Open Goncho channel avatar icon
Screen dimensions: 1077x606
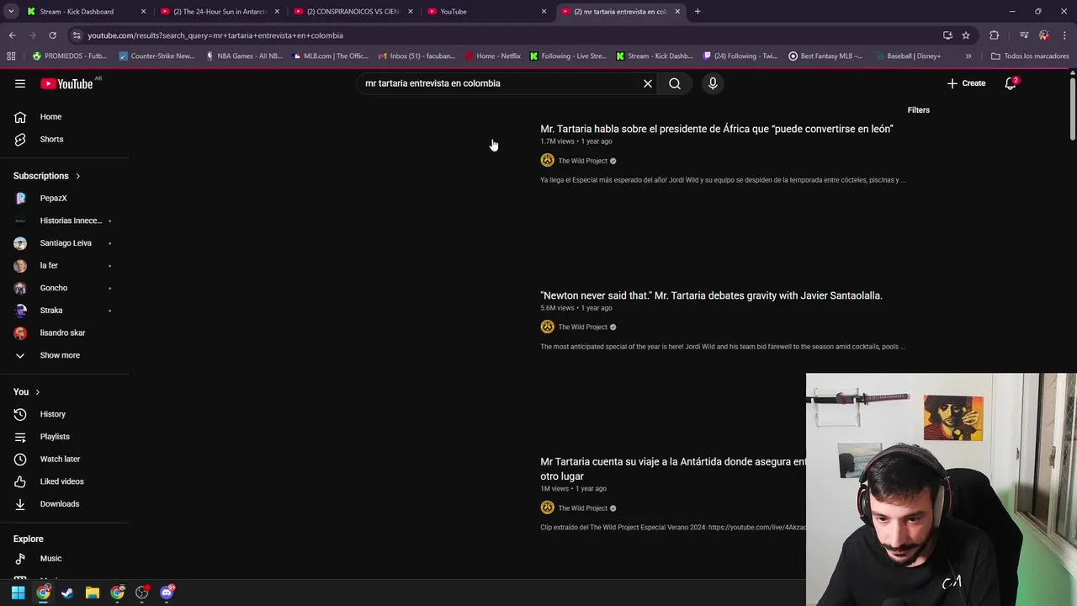[20, 288]
